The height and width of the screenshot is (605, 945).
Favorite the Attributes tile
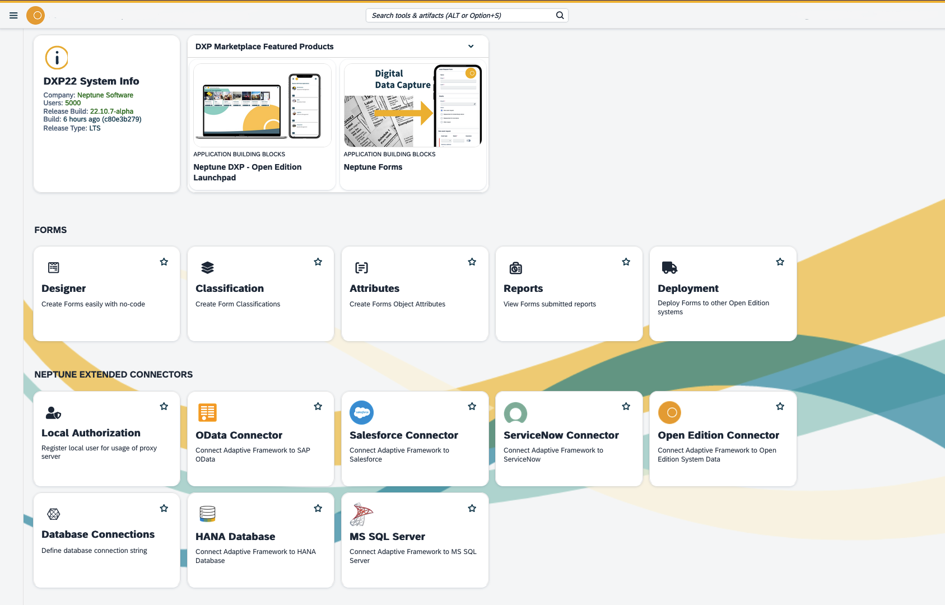tap(472, 262)
